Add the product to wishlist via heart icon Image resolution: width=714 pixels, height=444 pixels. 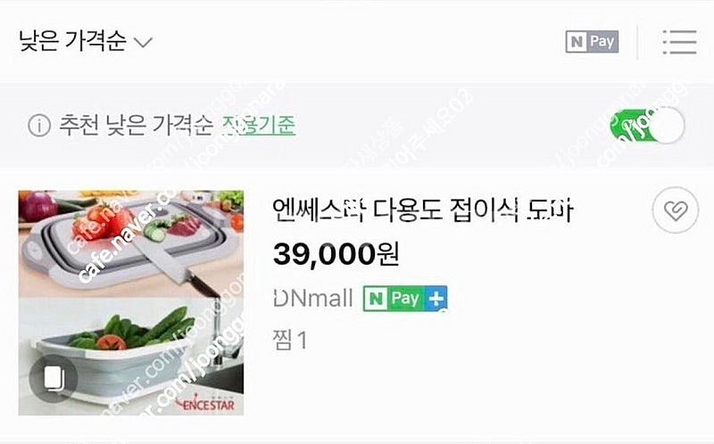click(x=676, y=210)
